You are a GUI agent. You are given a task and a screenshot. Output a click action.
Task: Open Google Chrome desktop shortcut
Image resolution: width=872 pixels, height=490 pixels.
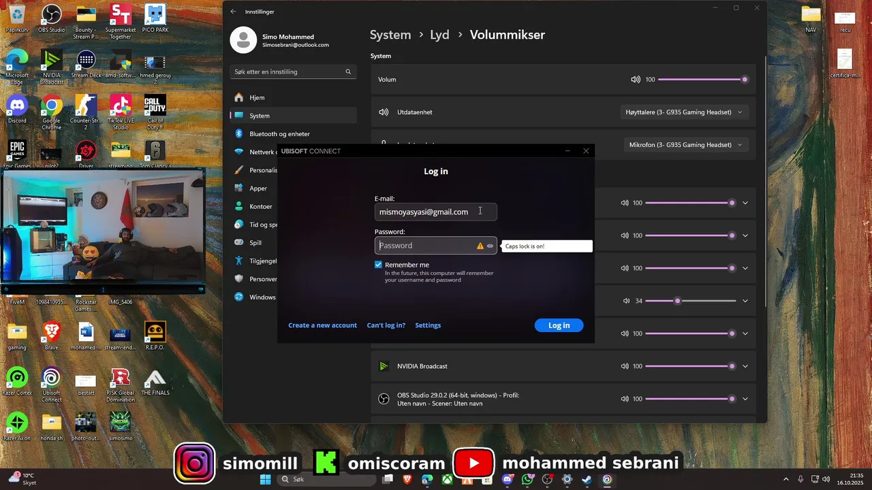[x=52, y=112]
